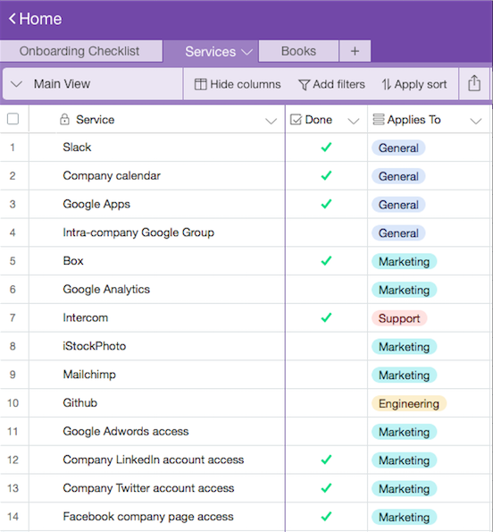Uncheck Done for Facebook company page access
The image size is (493, 532).
326,517
